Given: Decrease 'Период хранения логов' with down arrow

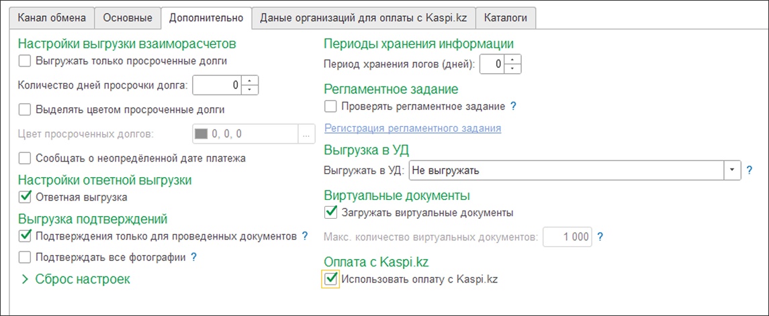Looking at the screenshot, I should [x=513, y=68].
